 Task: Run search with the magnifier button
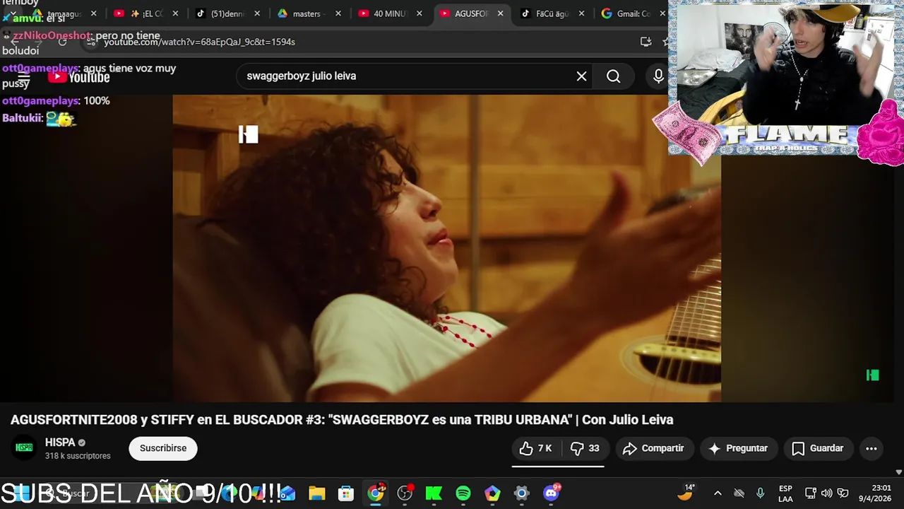pyautogui.click(x=614, y=76)
